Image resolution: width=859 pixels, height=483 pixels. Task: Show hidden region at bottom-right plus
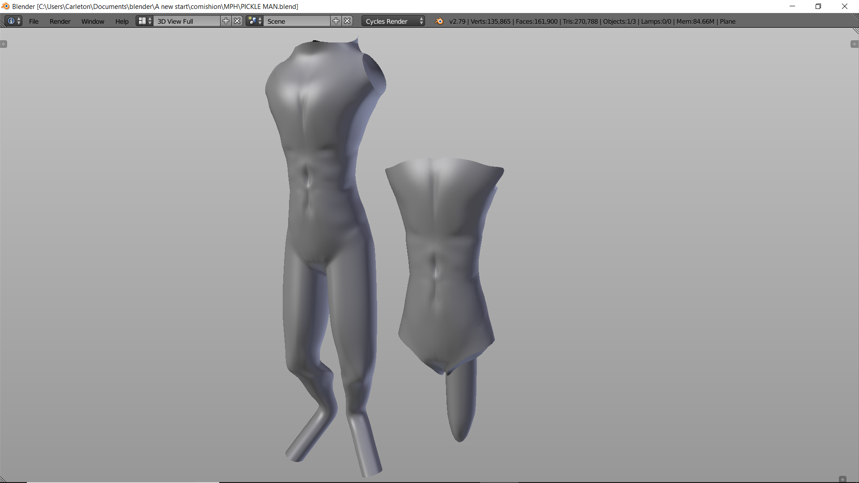842,479
